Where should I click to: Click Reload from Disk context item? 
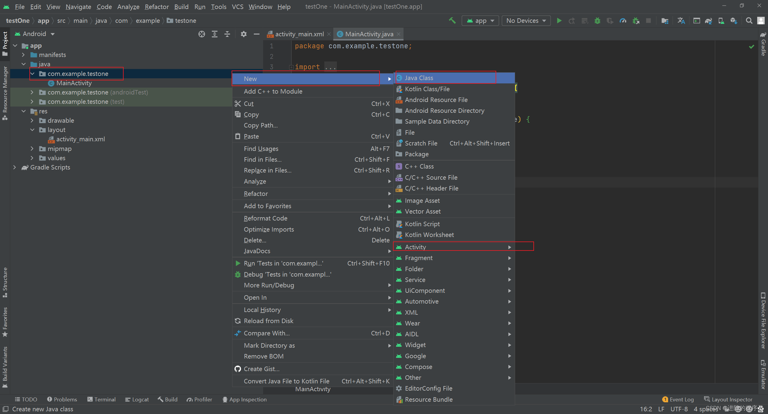point(313,321)
